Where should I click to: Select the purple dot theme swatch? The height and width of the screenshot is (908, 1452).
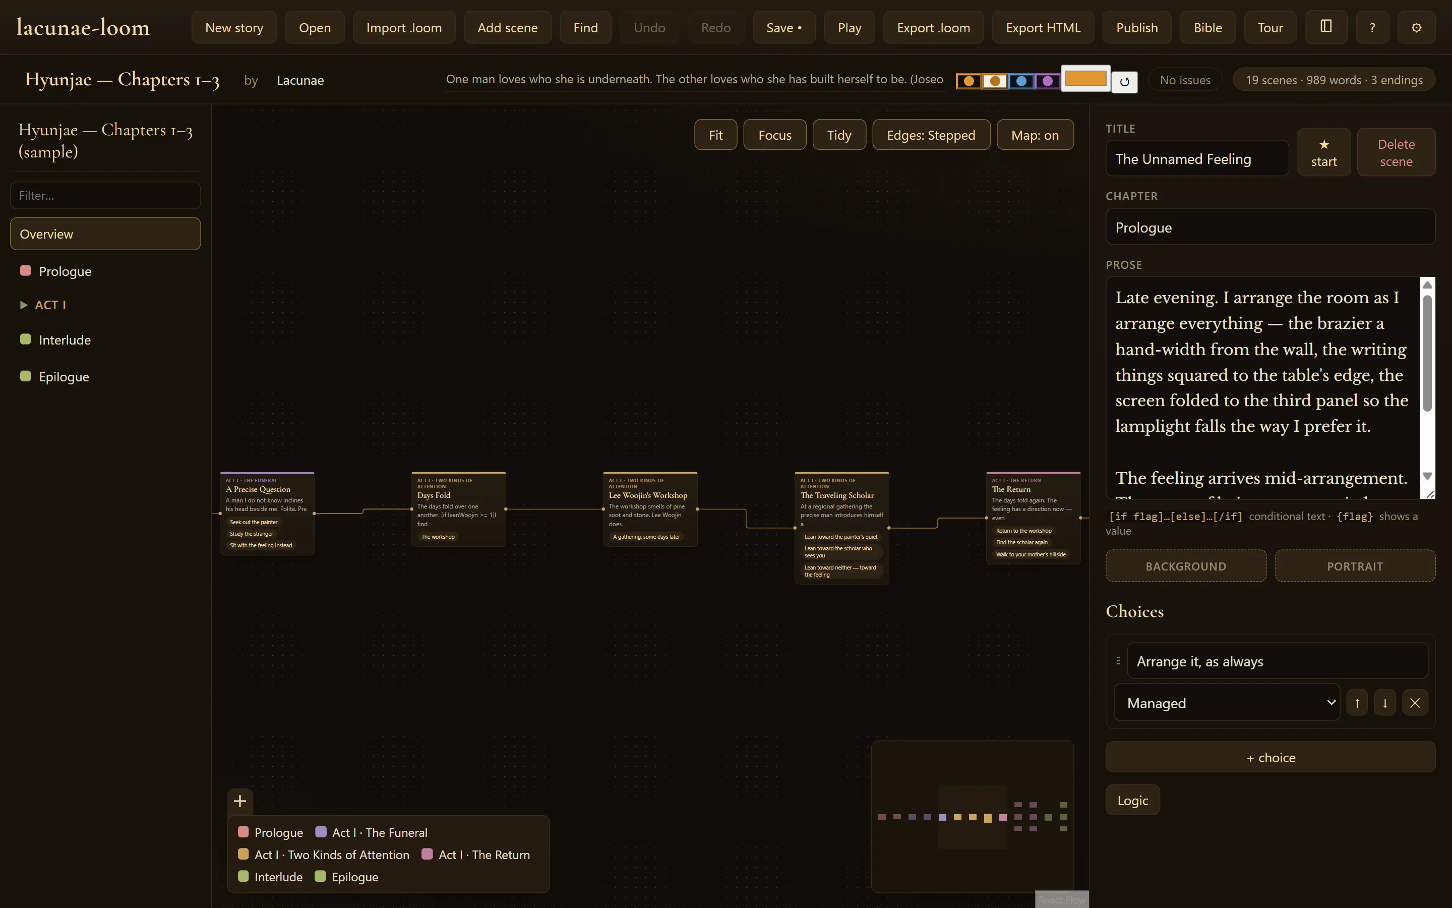(x=1048, y=81)
